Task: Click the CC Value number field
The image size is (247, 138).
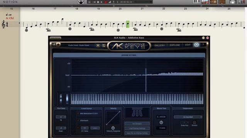Action: [x=85, y=128]
